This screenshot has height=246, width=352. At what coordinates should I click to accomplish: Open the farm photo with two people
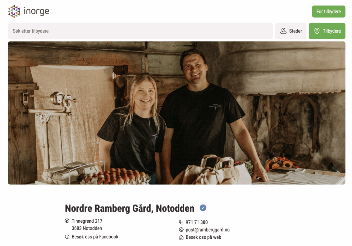(177, 113)
